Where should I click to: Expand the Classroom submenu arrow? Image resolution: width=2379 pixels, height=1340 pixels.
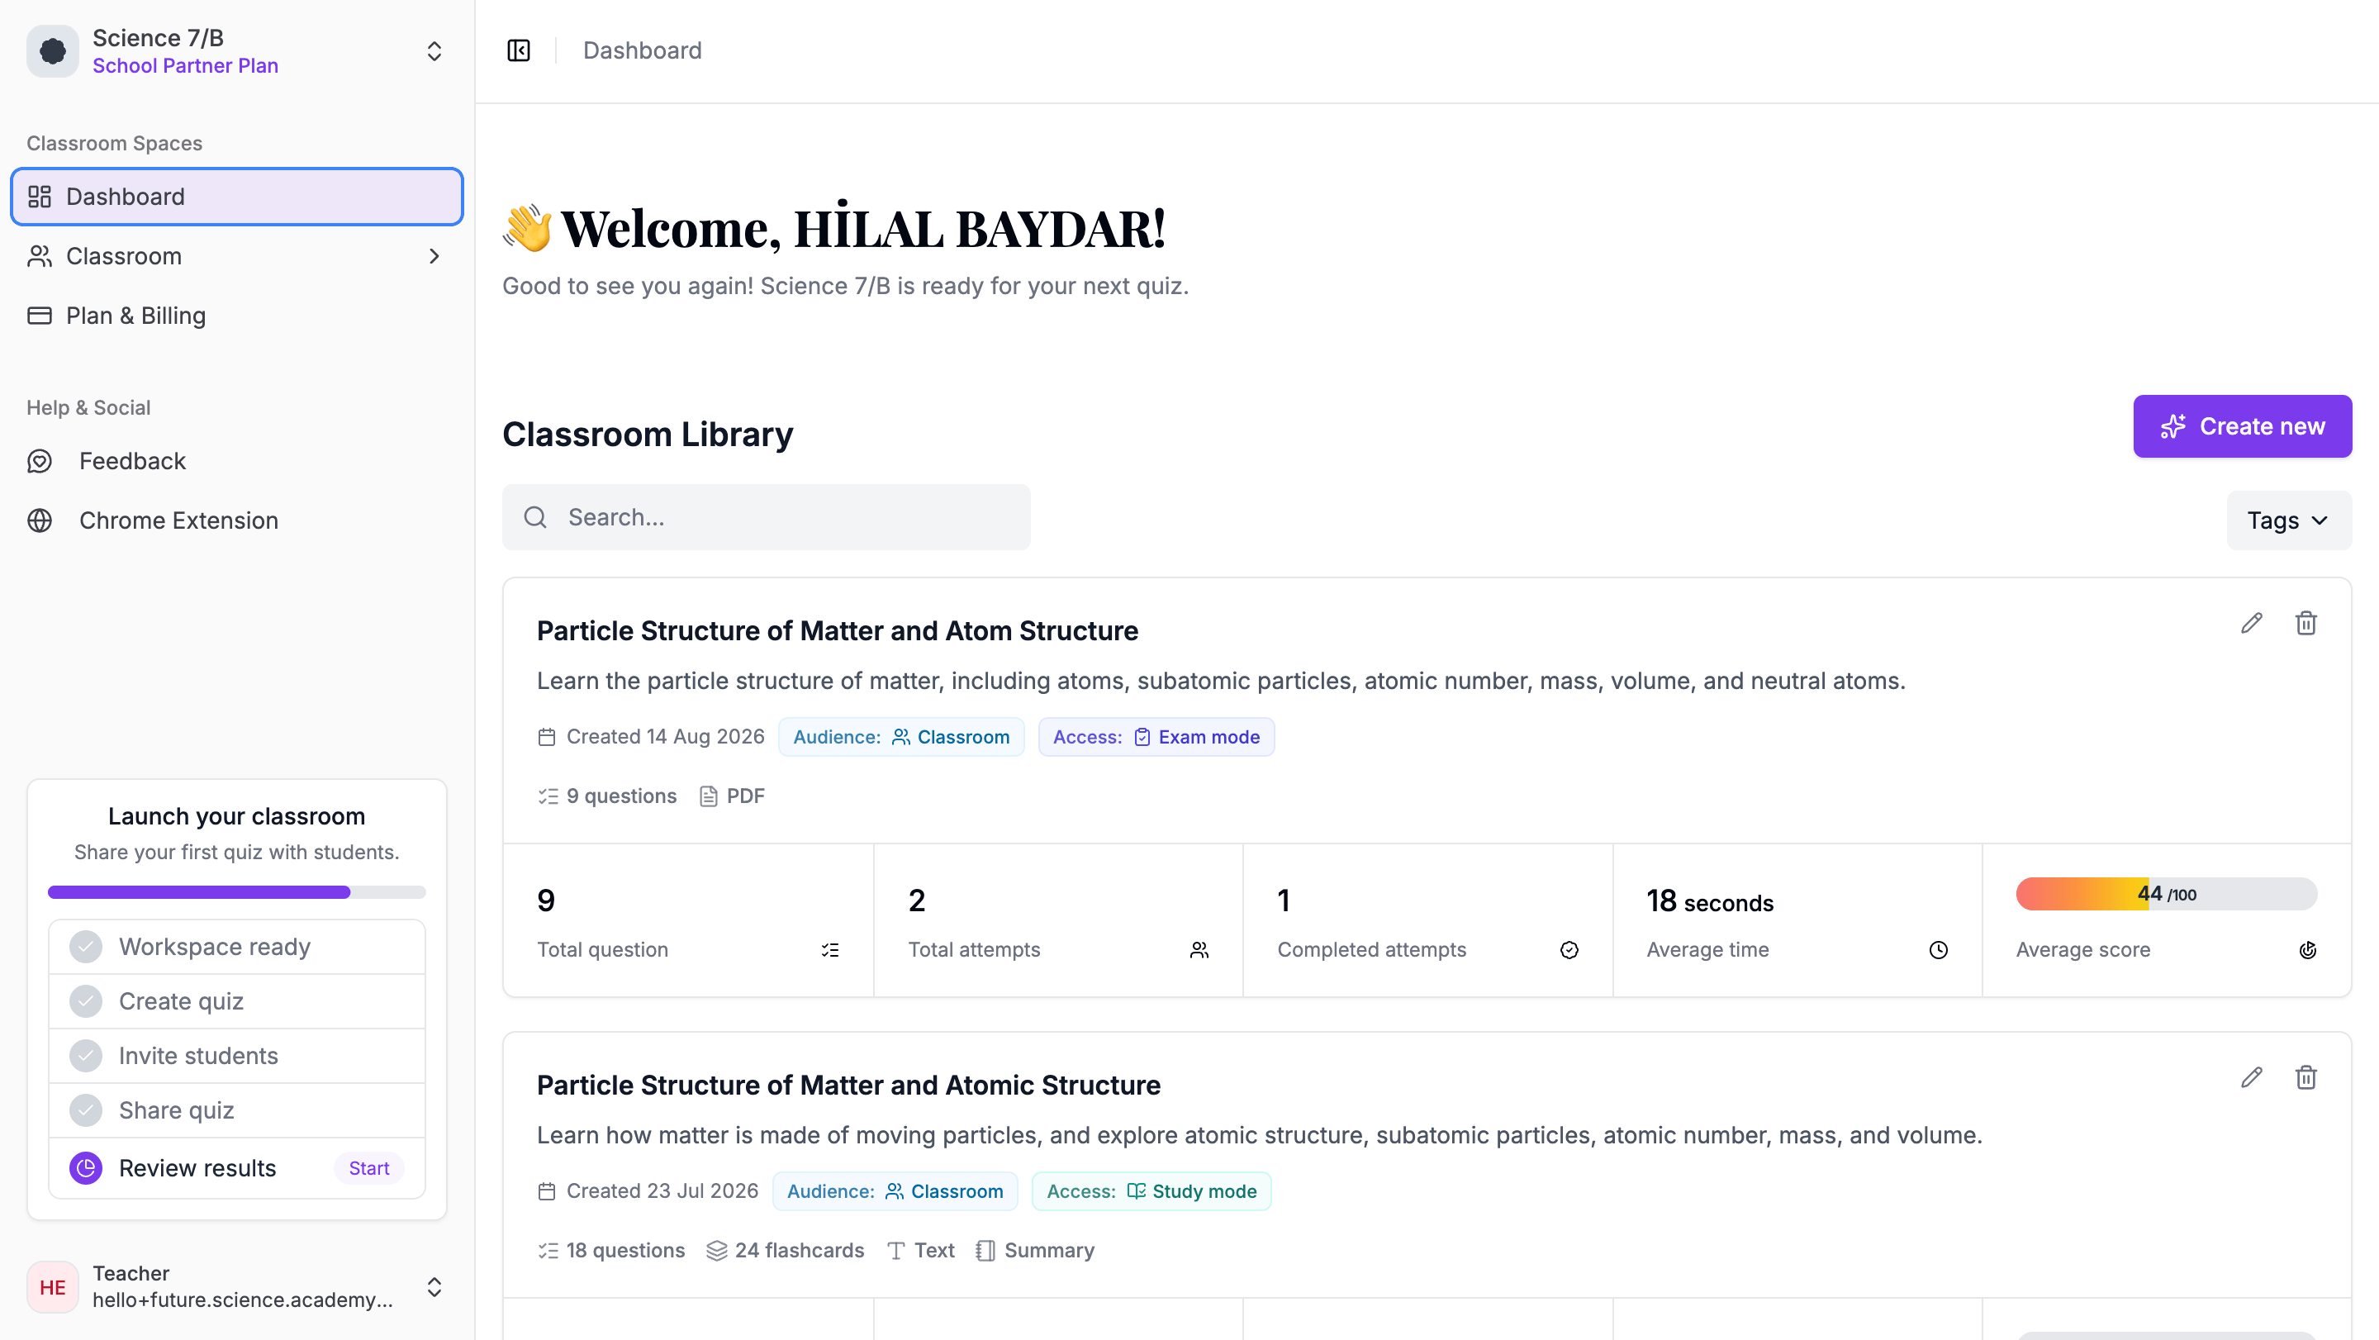pos(434,256)
